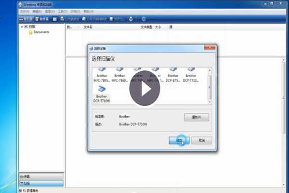Collapse the 扫描 tree node arrow
The width and height of the screenshot is (289, 193).
tap(22, 27)
